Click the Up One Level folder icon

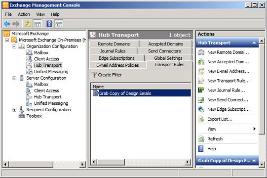pos(28,24)
